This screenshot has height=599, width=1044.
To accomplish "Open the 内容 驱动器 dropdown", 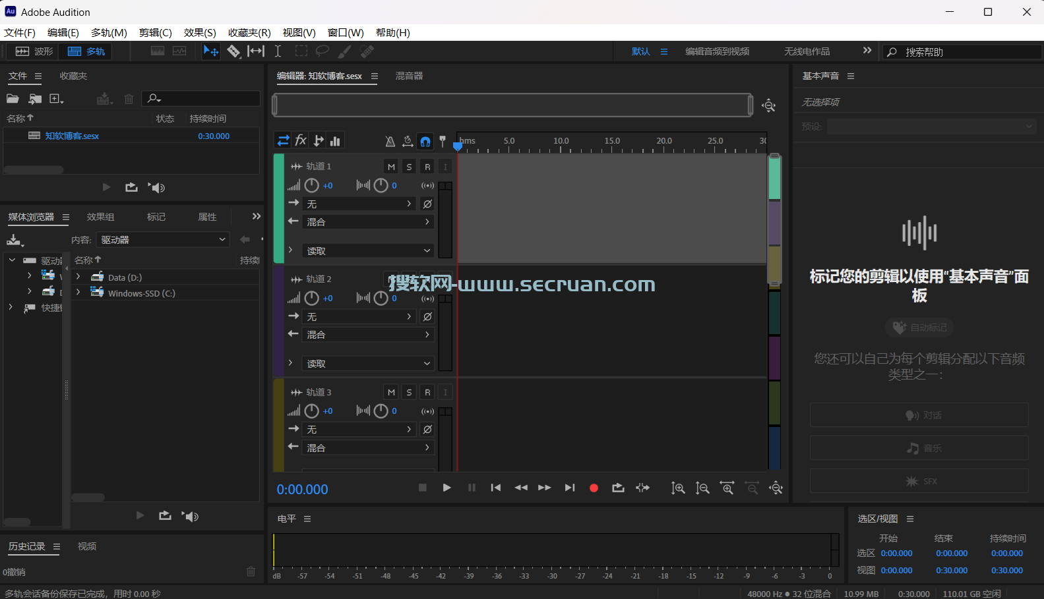I will click(x=163, y=240).
